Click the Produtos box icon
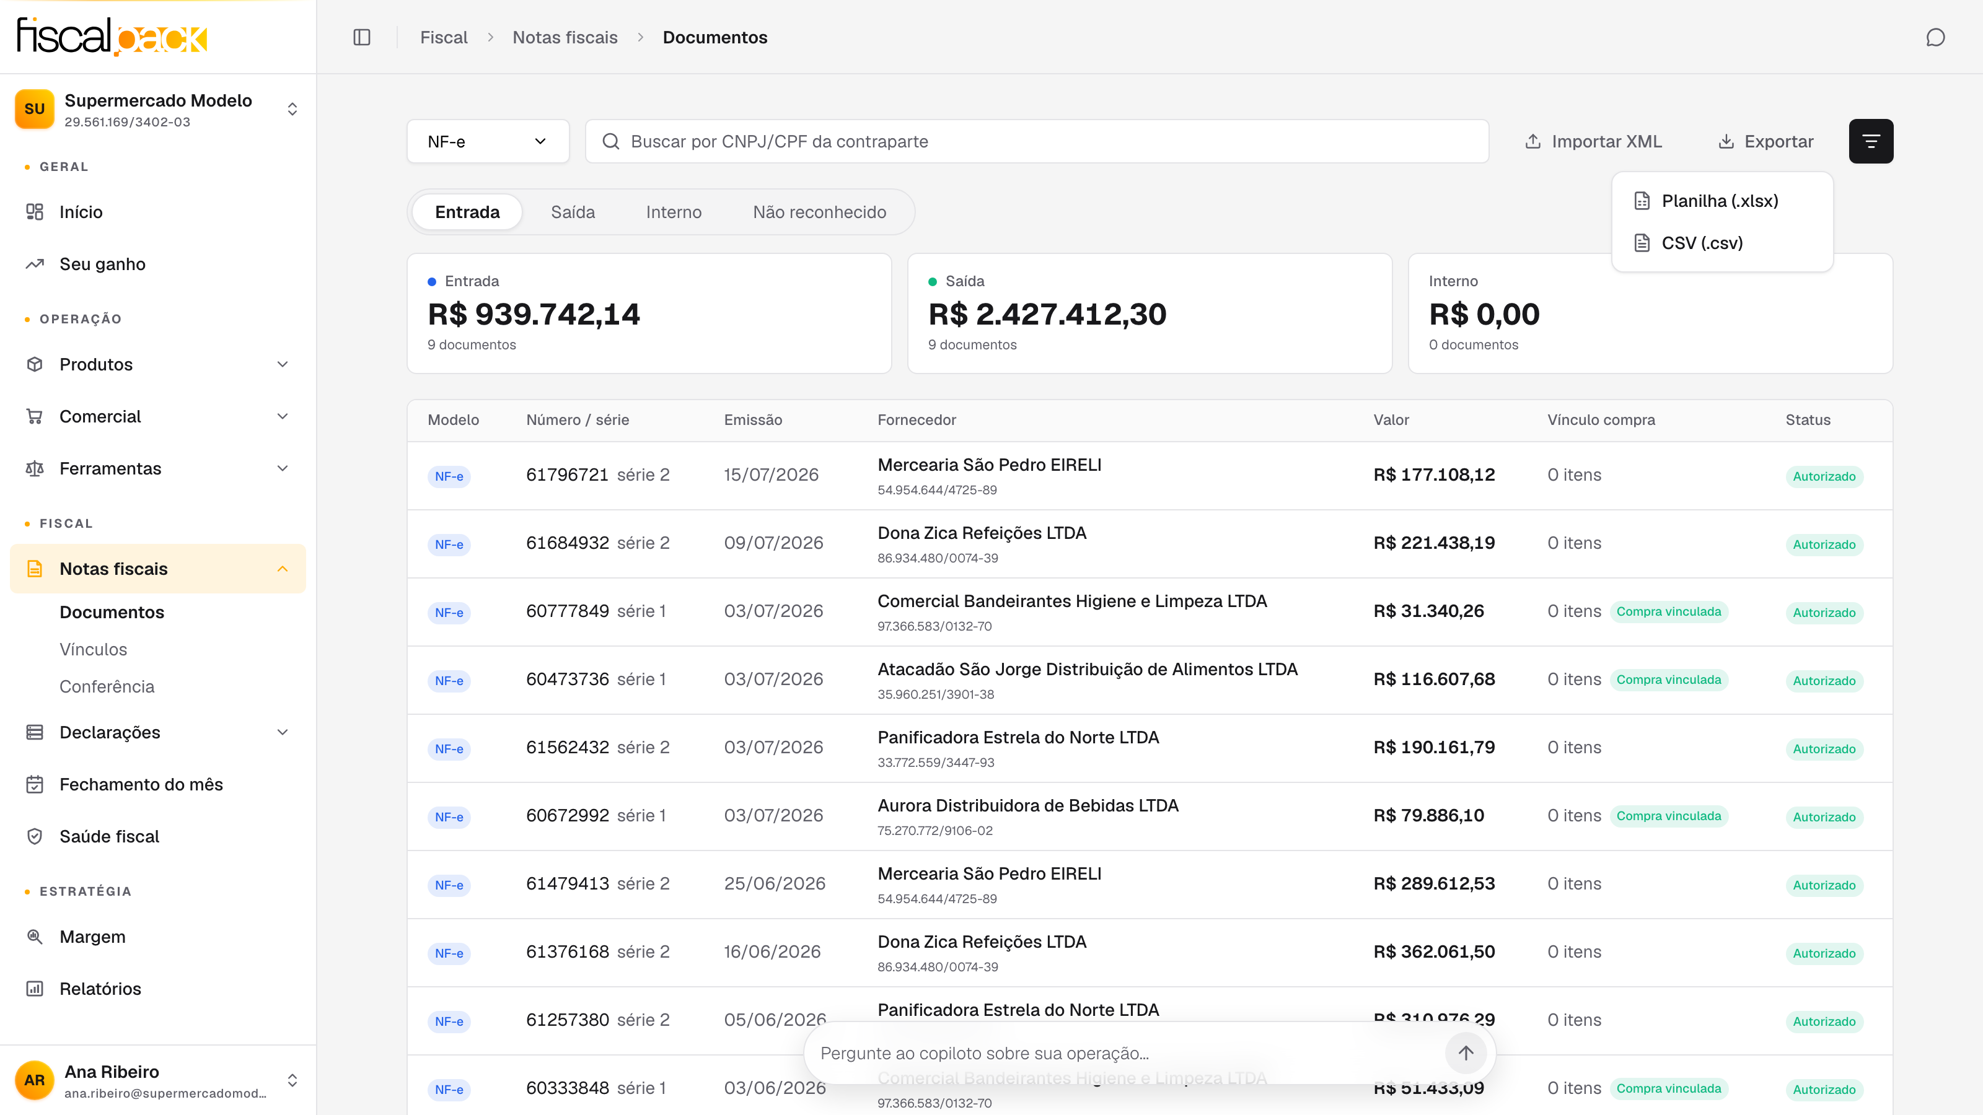This screenshot has height=1115, width=1983. tap(35, 364)
